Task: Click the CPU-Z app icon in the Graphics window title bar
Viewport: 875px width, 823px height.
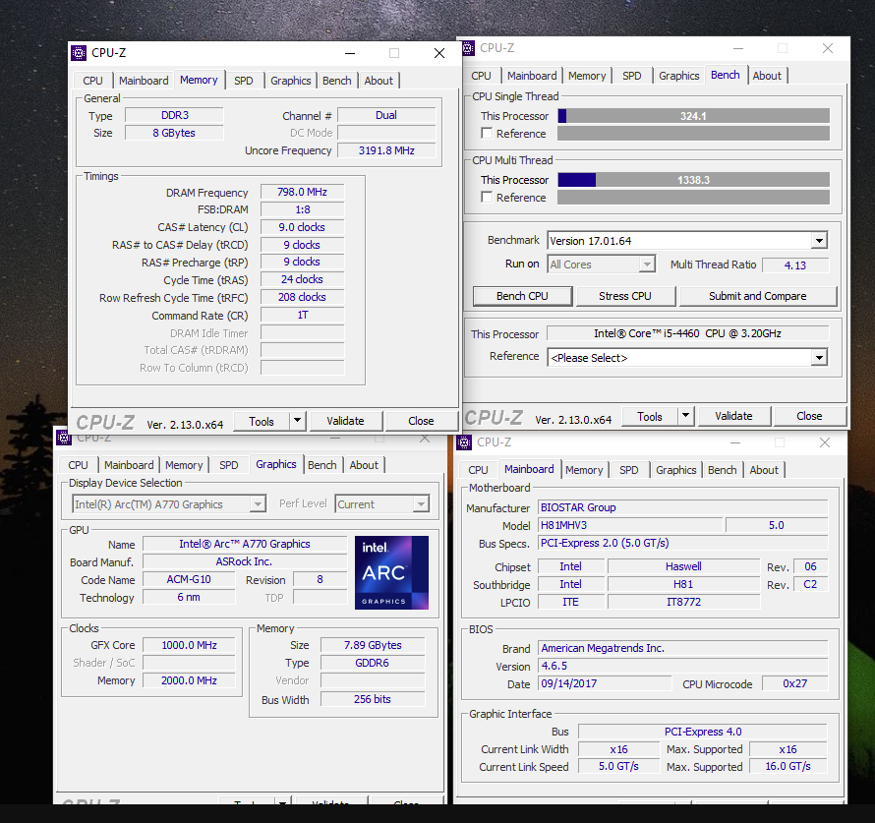Action: tap(64, 438)
